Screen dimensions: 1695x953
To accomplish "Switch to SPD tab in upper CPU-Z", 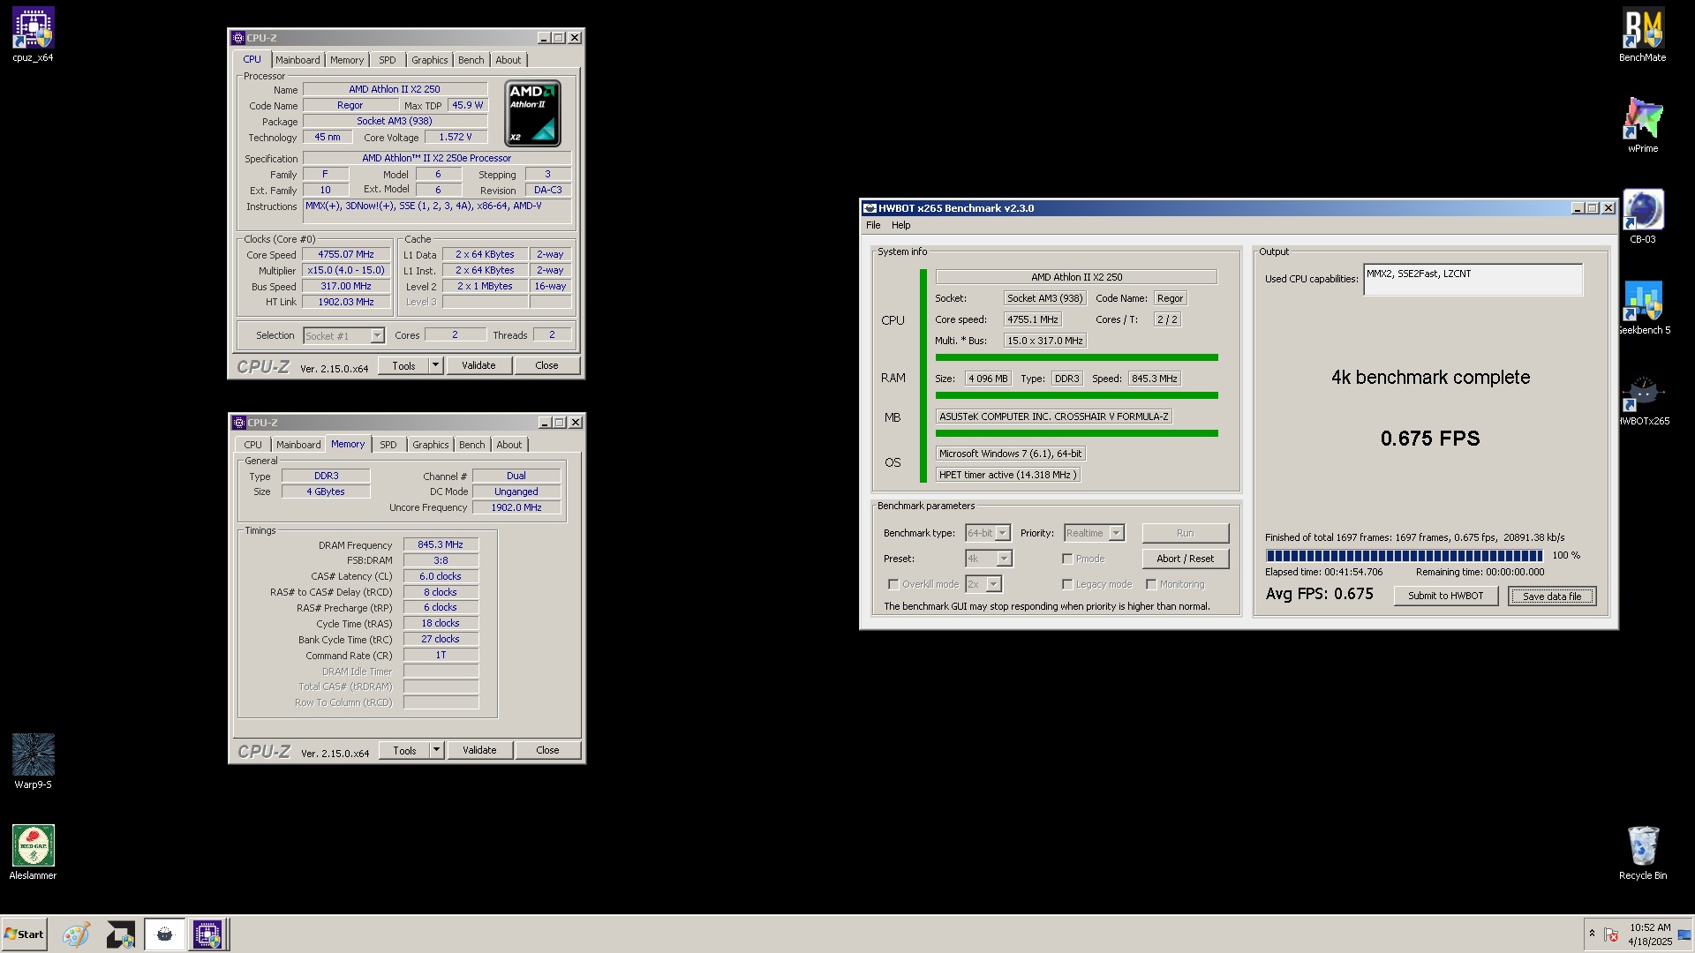I will [x=388, y=61].
